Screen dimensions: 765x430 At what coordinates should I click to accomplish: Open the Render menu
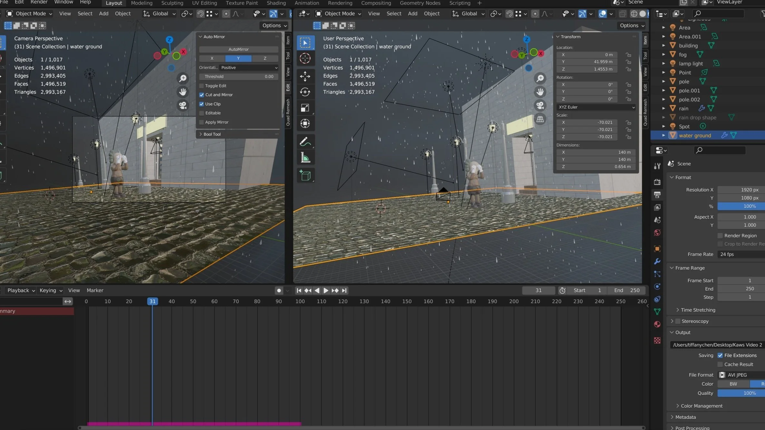click(39, 2)
